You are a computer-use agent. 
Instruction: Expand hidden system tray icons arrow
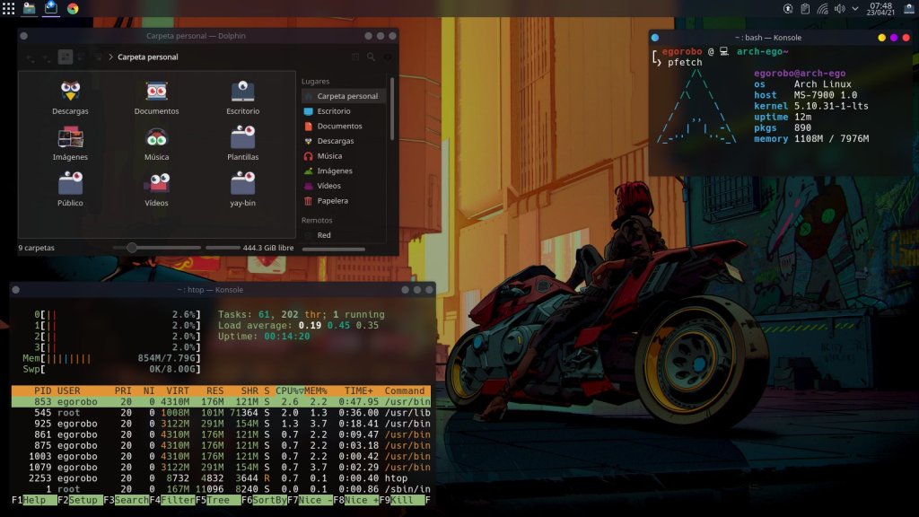[x=856, y=9]
